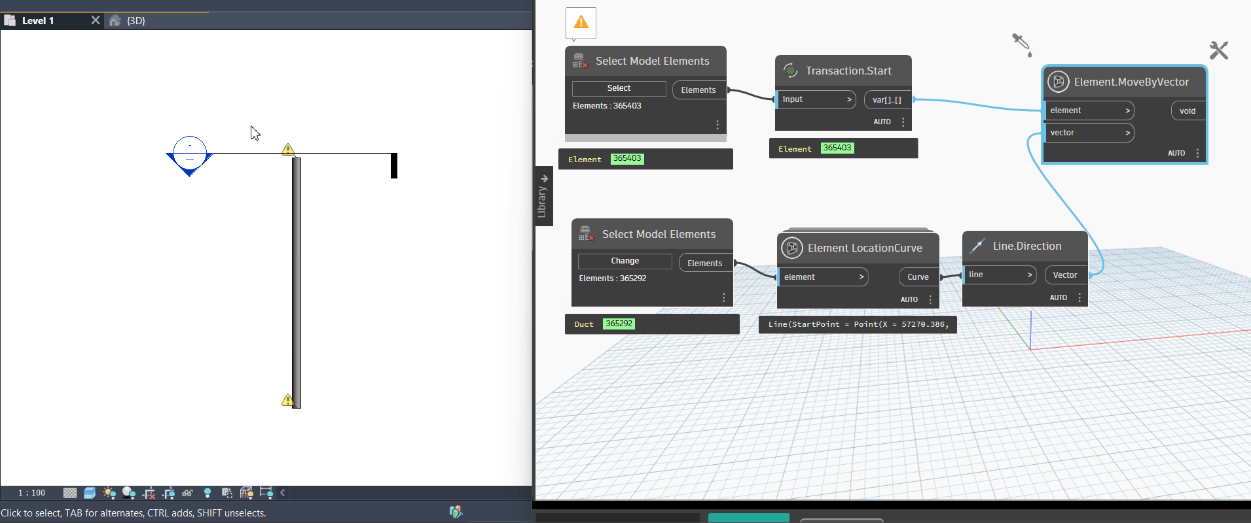Viewport: 1251px width, 523px height.
Task: Select Line.Direction node title
Action: pos(1027,246)
